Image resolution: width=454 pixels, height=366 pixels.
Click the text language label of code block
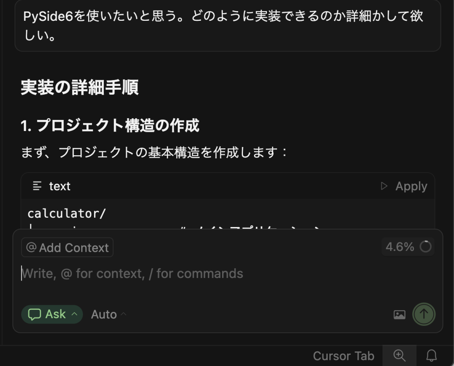tap(60, 186)
